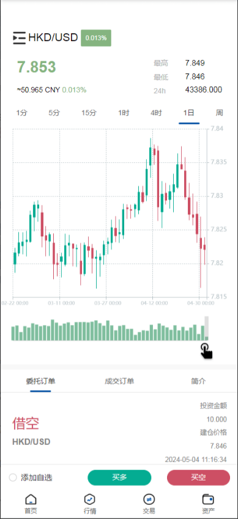Toggle the 添加自选 radio button
Viewport: 238px width, 519px height.
13,477
